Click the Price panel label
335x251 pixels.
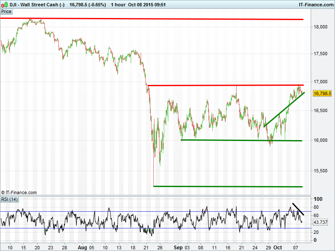pyautogui.click(x=6, y=11)
